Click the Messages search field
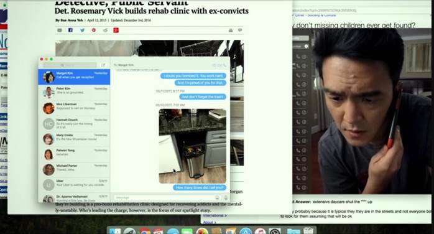Viewport: 434px width, 234px height. [70, 65]
